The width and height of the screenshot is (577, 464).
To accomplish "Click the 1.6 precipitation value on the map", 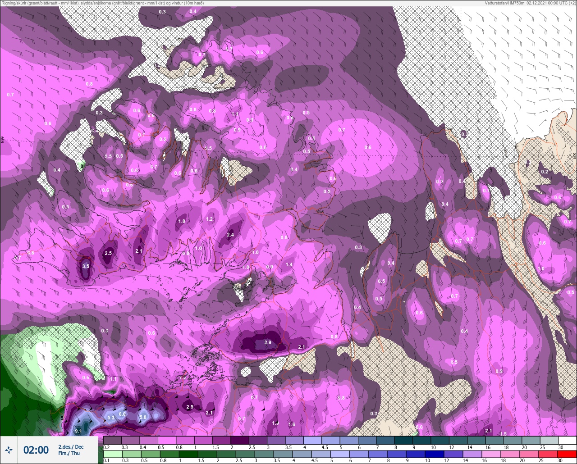I will (292, 424).
